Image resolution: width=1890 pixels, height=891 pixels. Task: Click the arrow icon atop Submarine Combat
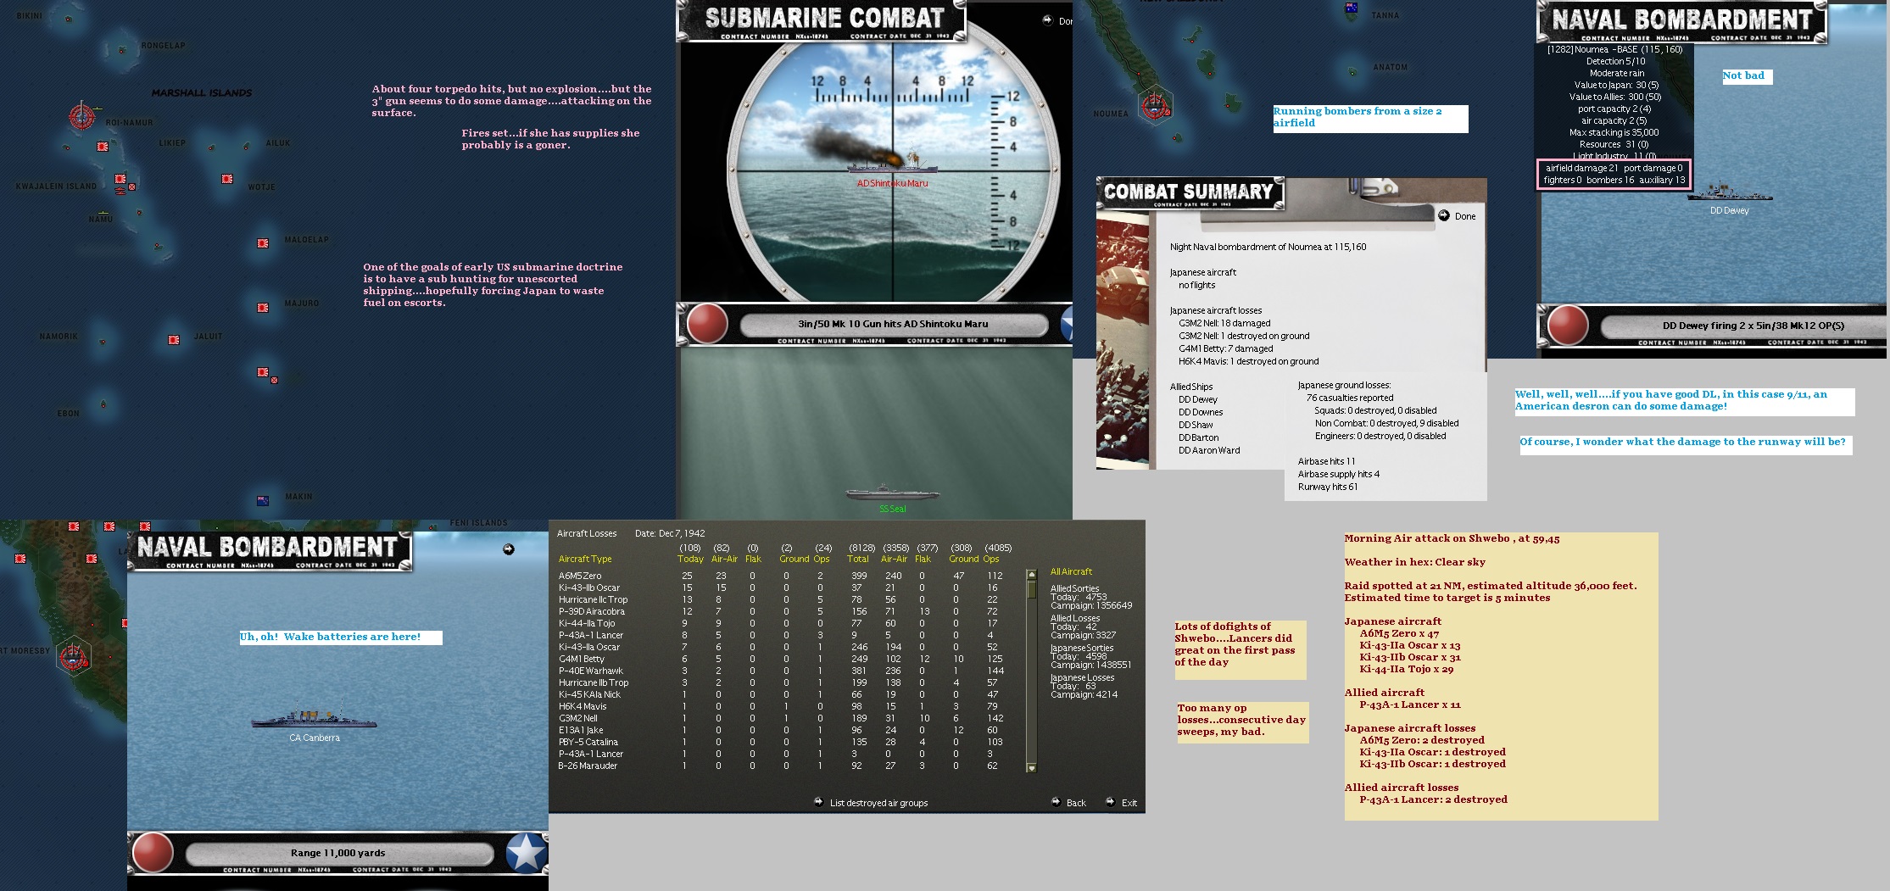1048,20
